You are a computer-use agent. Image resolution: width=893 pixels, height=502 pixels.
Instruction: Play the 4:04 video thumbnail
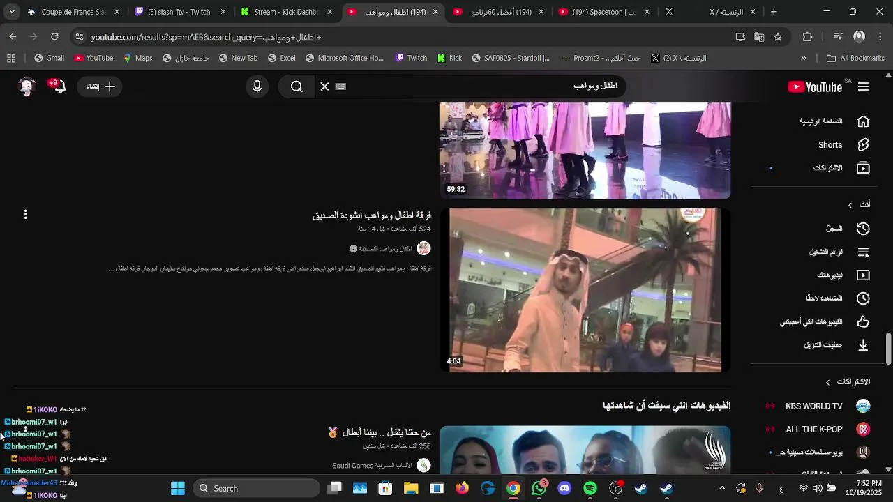pyautogui.click(x=585, y=290)
